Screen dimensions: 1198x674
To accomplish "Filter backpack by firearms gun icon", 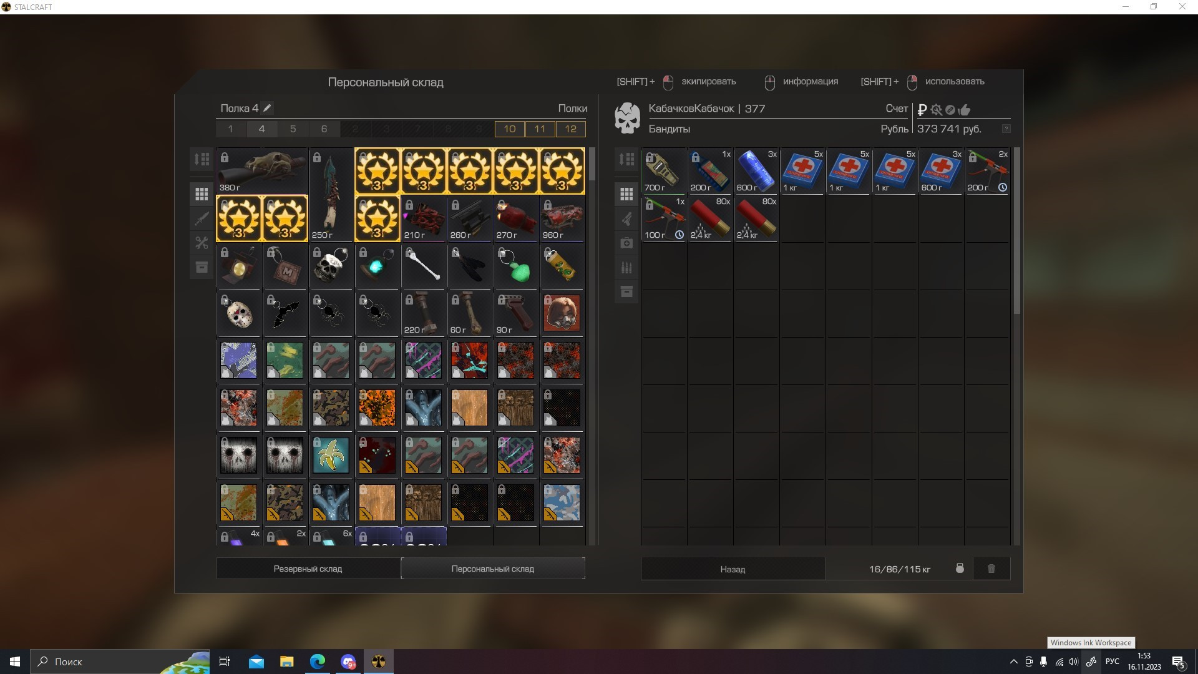I will coord(626,218).
